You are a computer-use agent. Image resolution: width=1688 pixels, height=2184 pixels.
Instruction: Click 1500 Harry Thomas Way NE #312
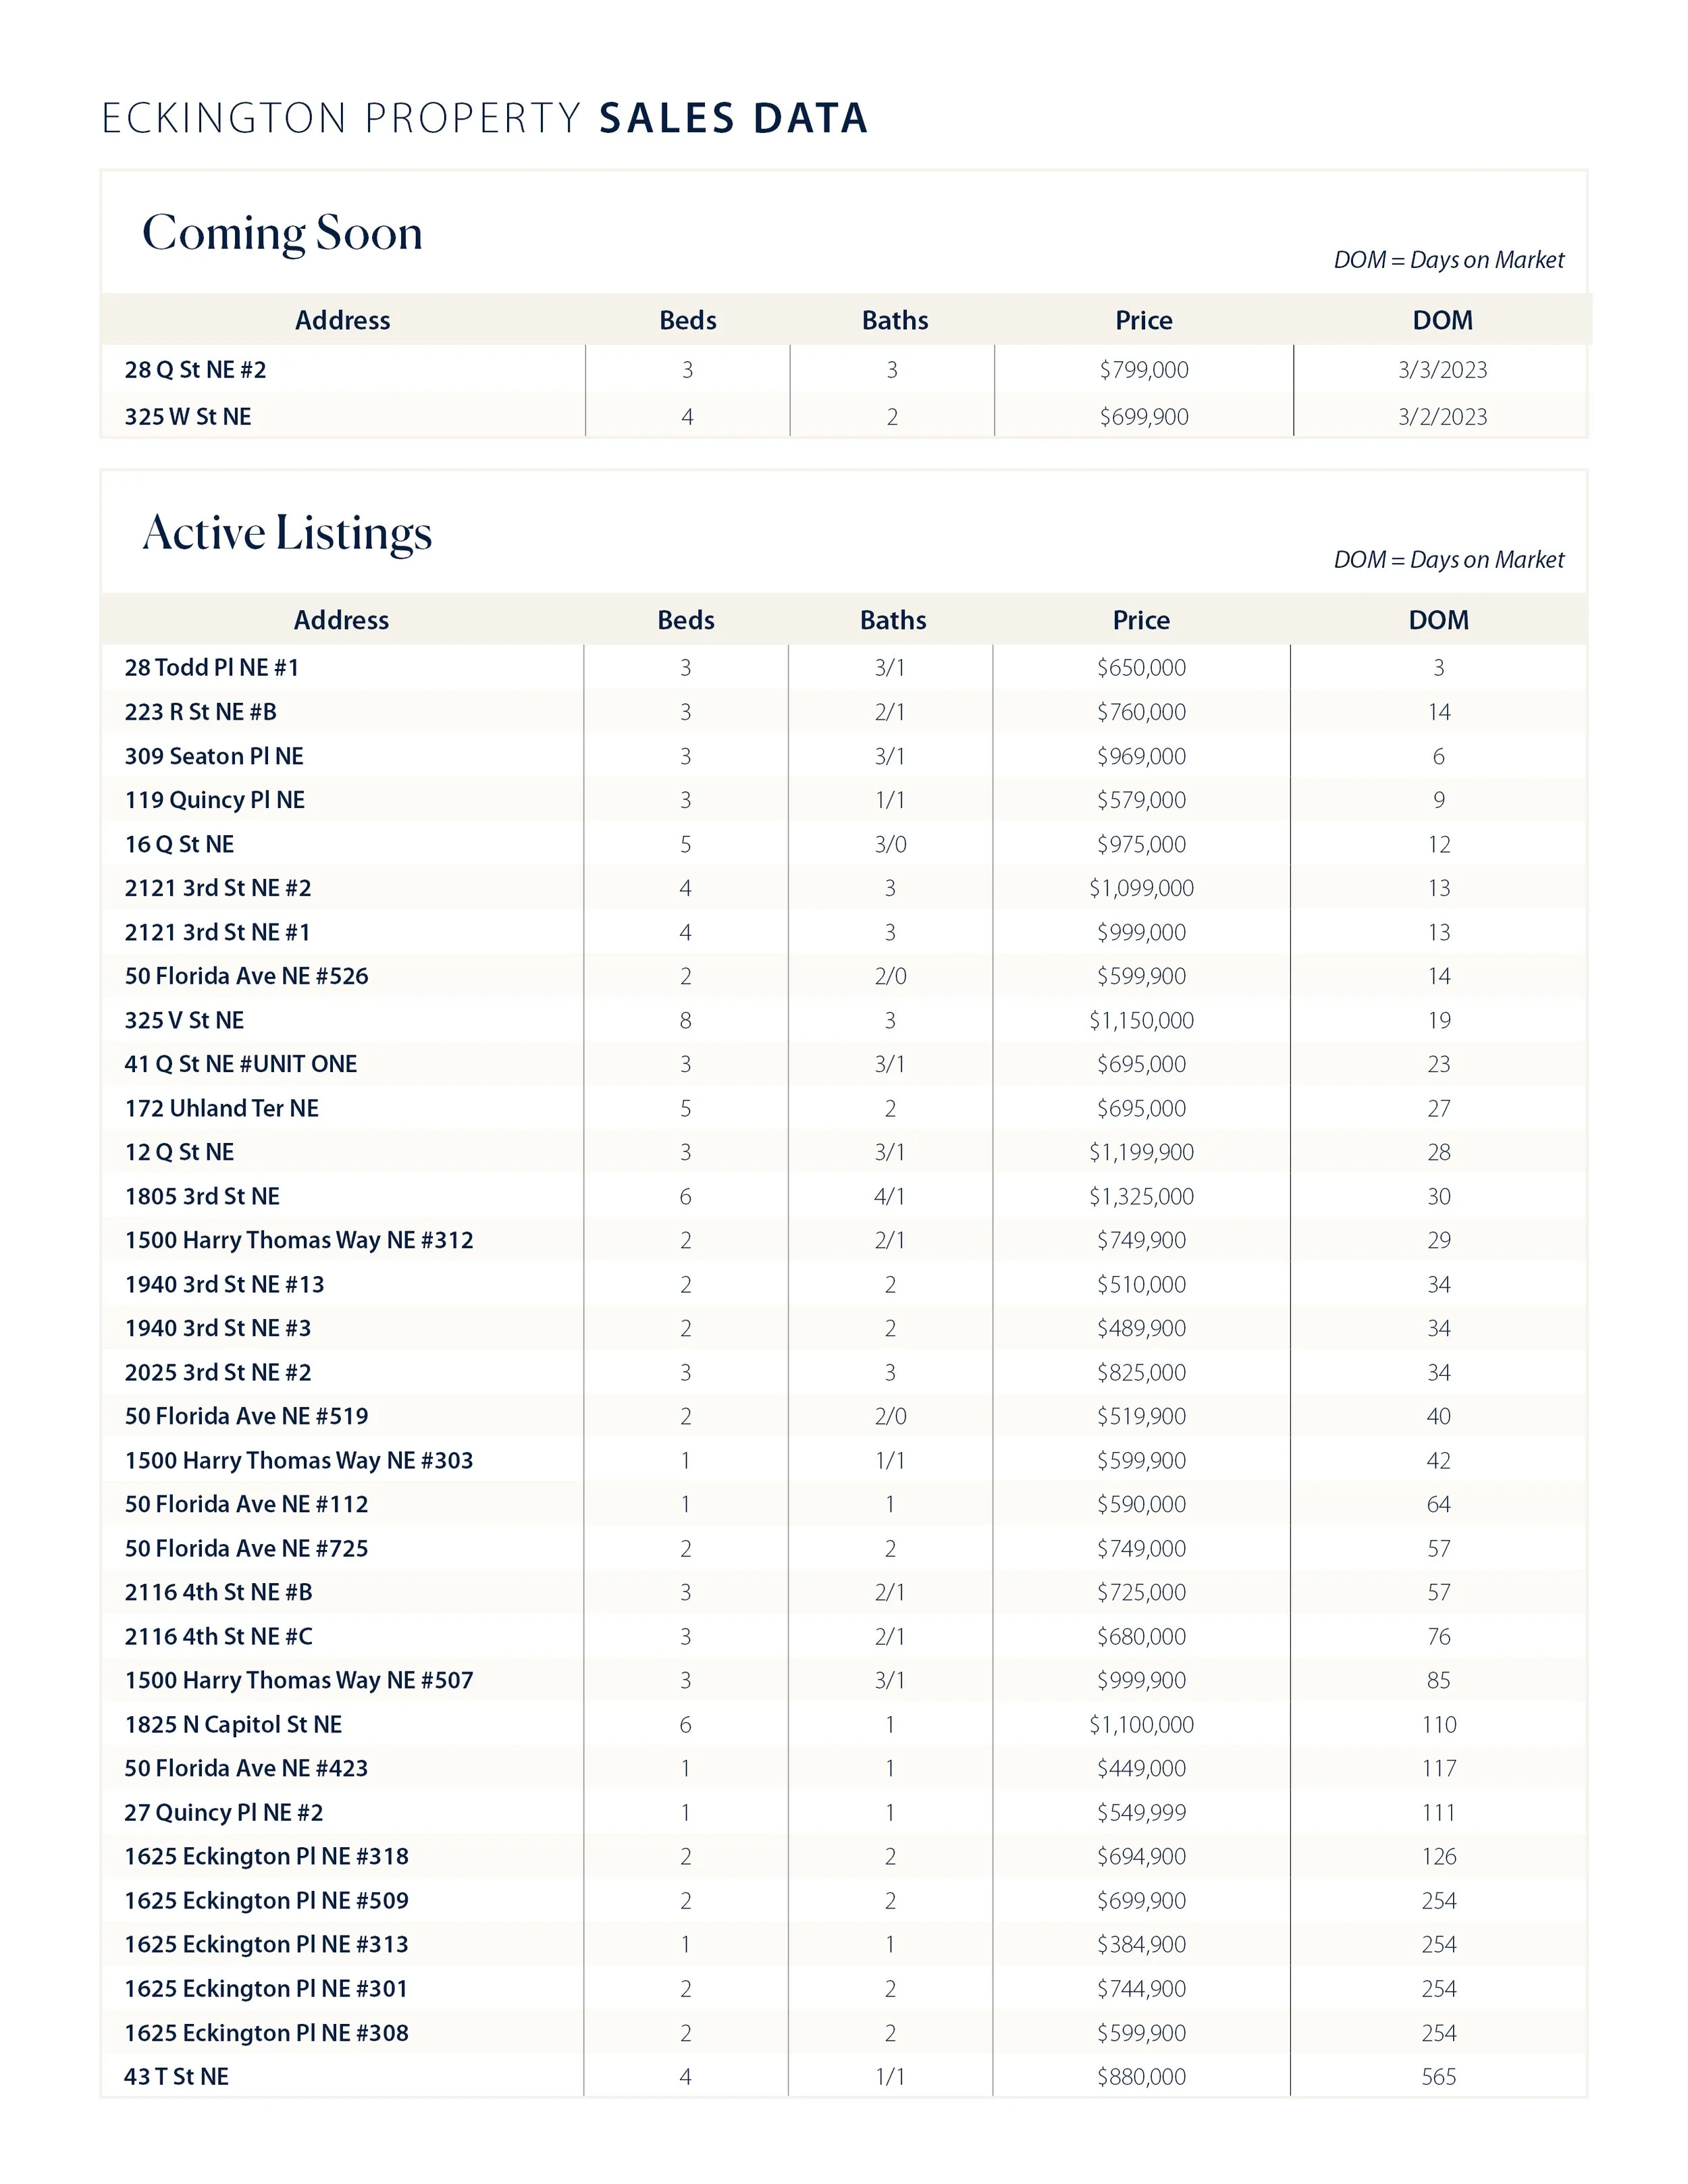click(x=298, y=1240)
